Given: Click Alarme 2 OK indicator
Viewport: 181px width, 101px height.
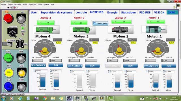Looking at the screenshot, I should coord(121,22).
